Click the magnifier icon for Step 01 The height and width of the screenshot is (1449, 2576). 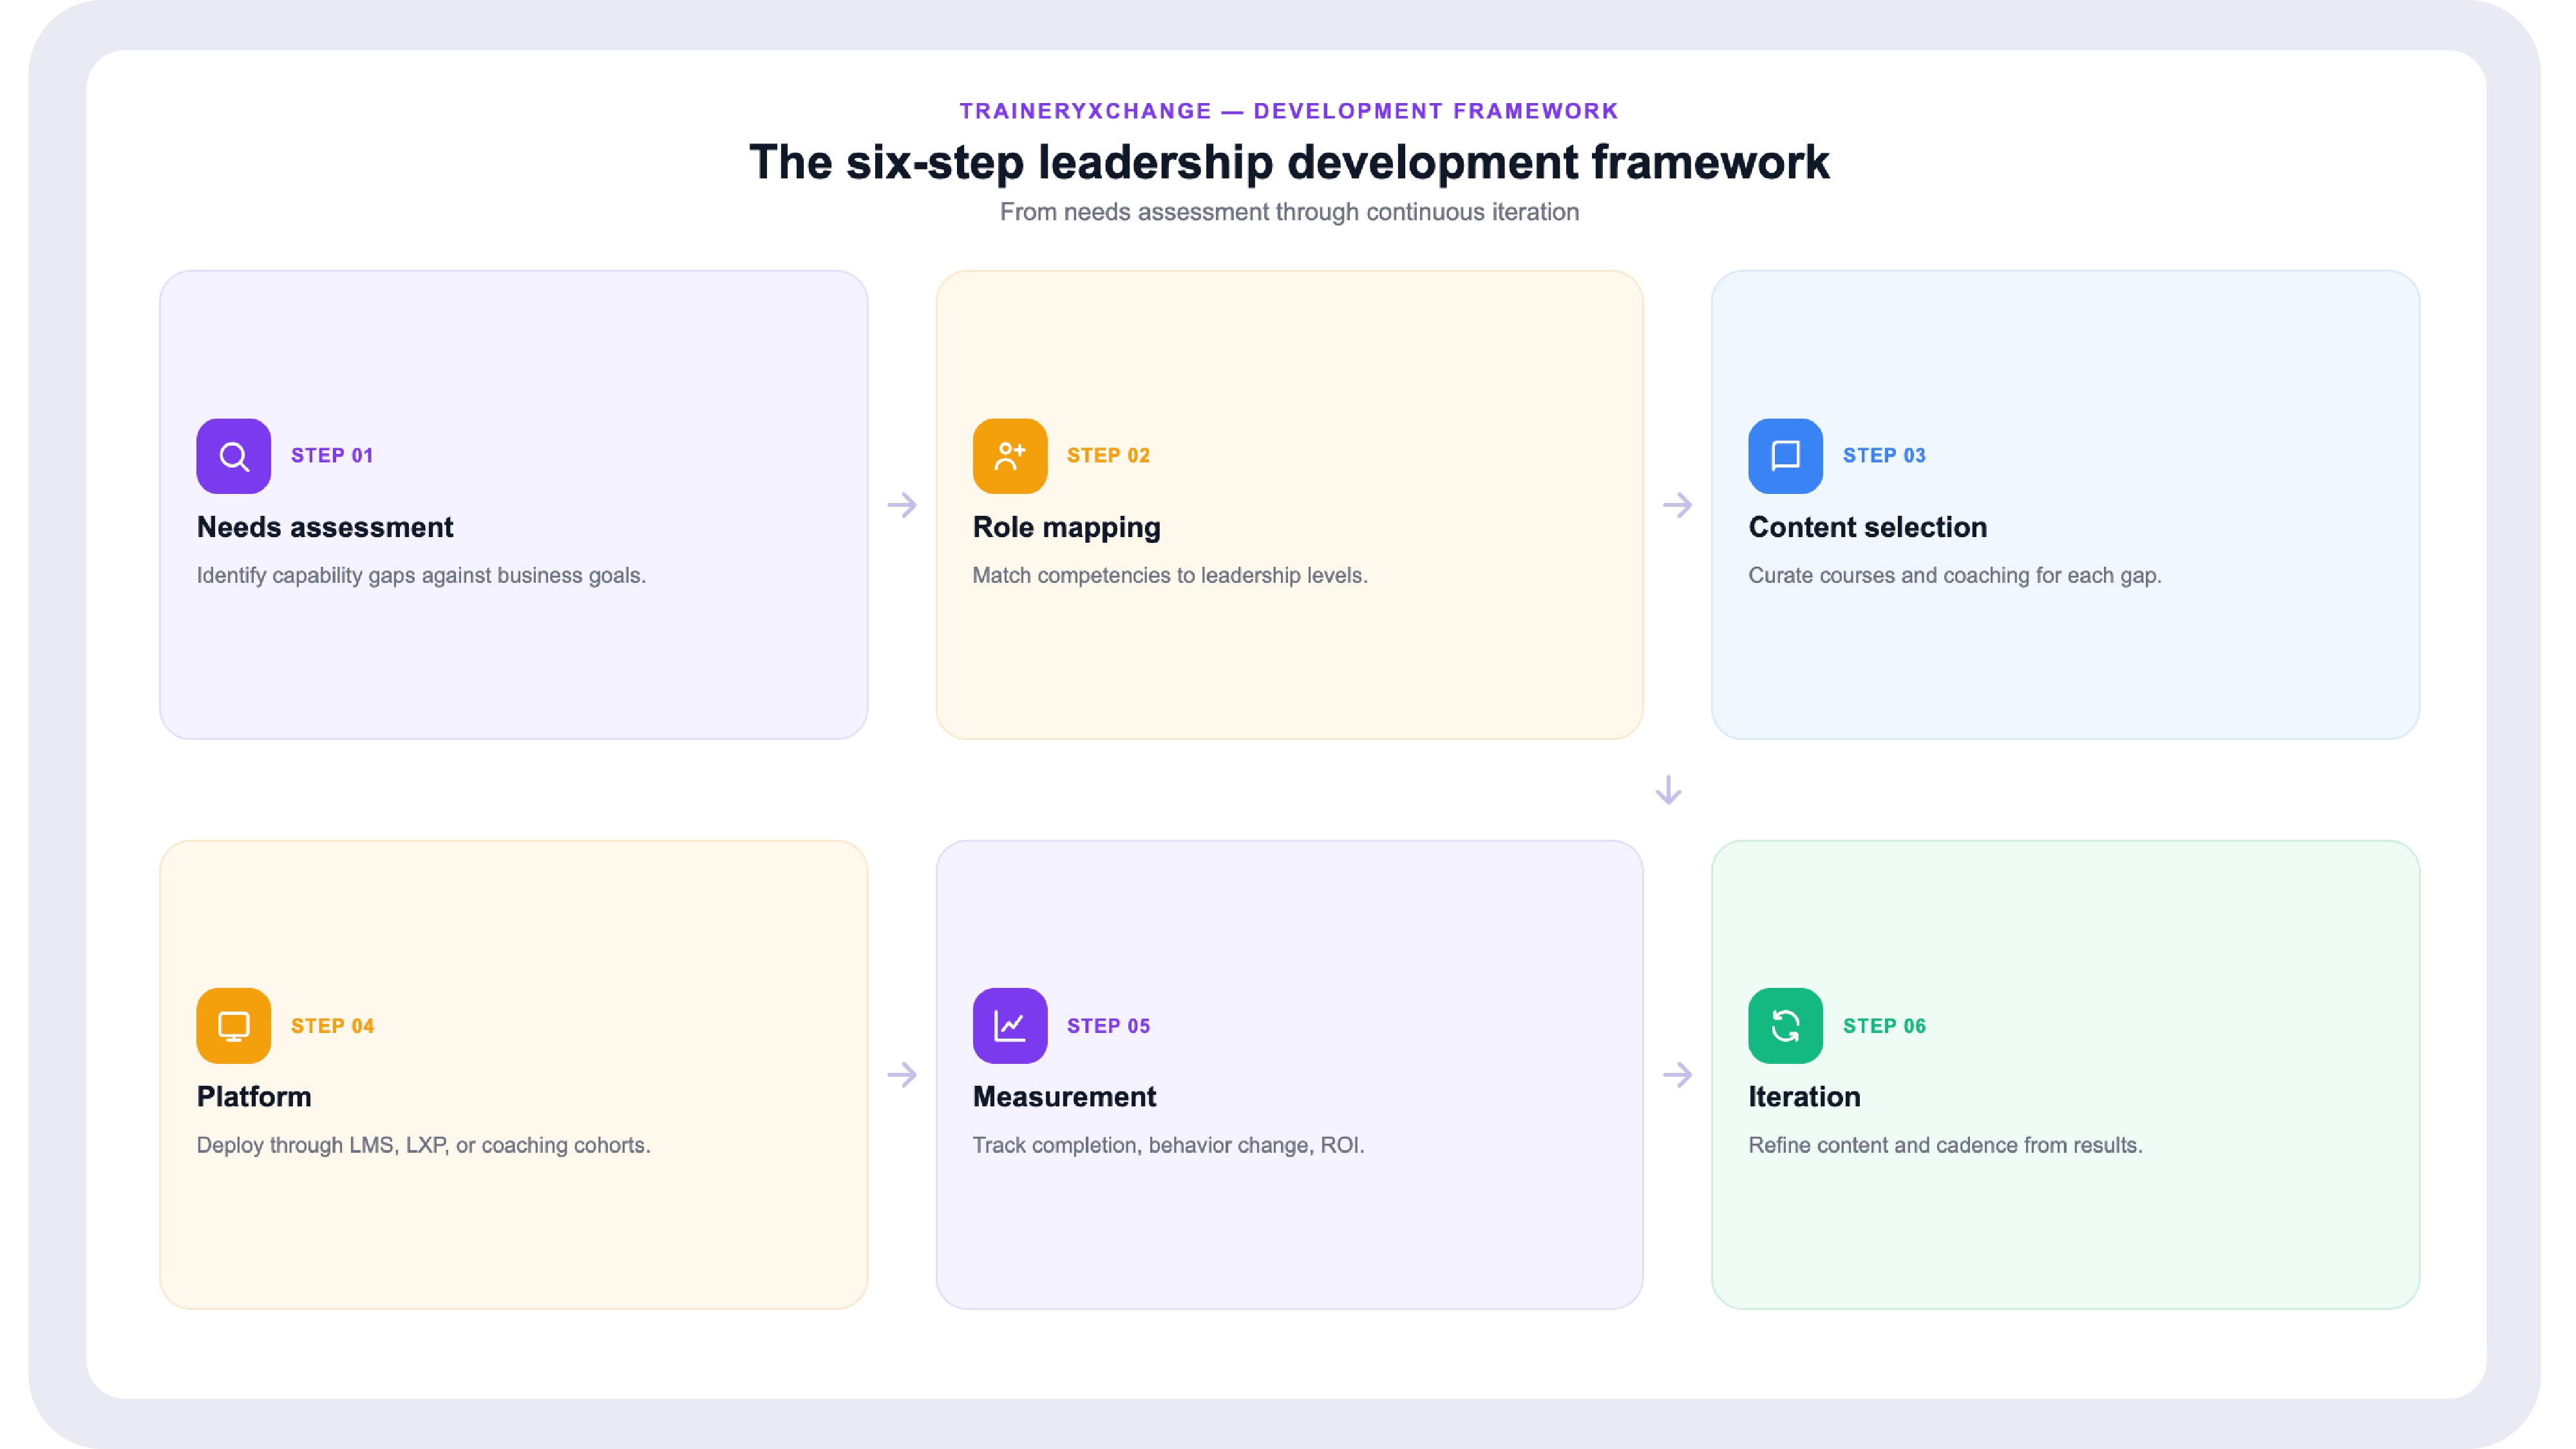pos(233,456)
